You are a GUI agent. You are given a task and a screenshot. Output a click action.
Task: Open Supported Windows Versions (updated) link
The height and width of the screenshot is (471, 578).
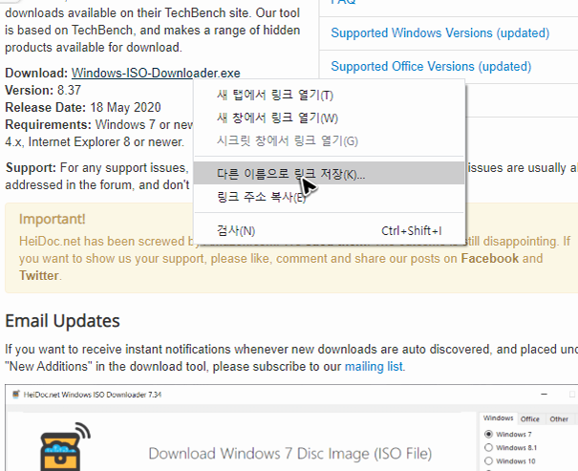[439, 33]
